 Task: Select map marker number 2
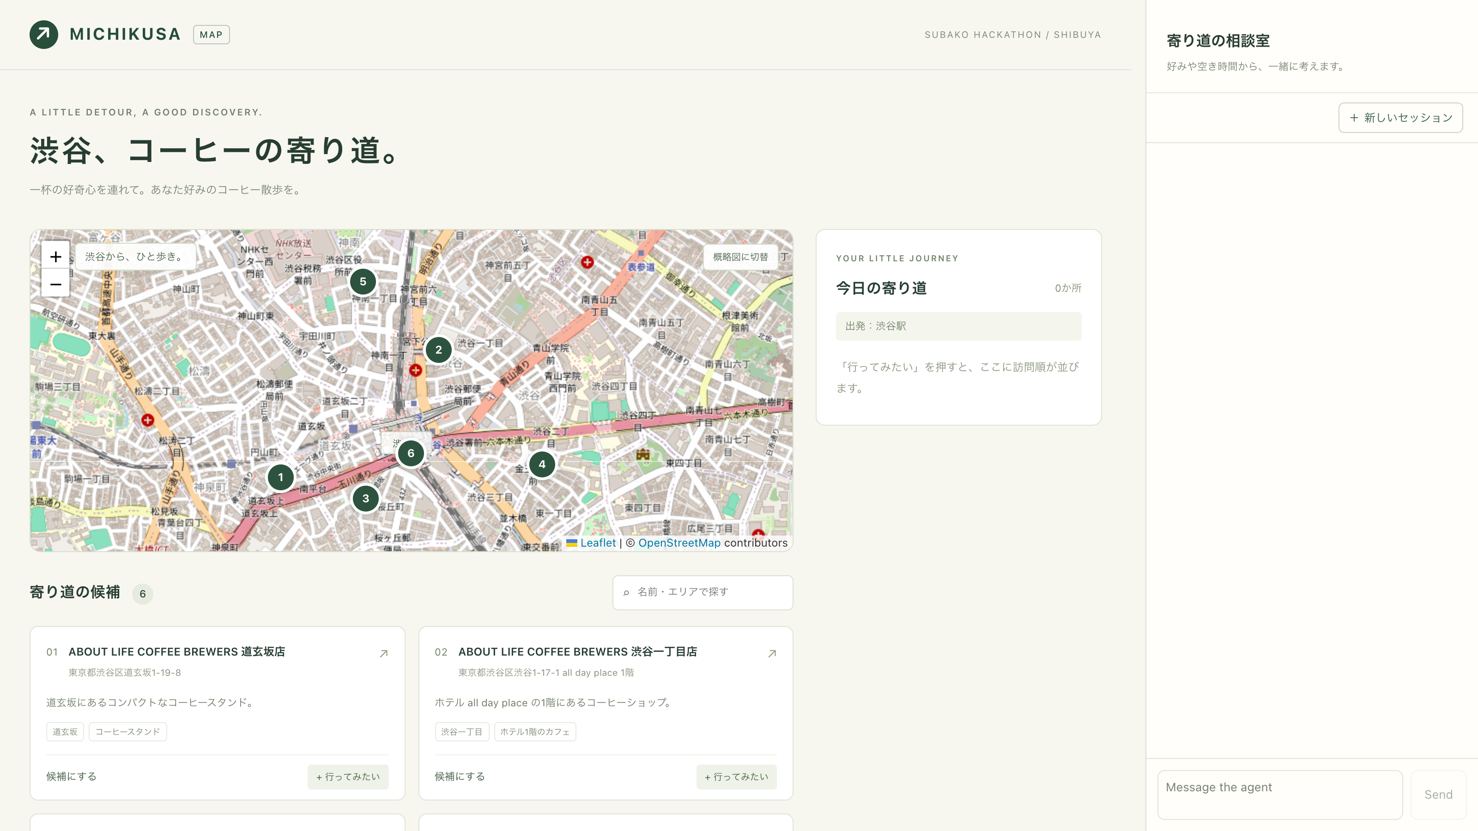(x=438, y=350)
